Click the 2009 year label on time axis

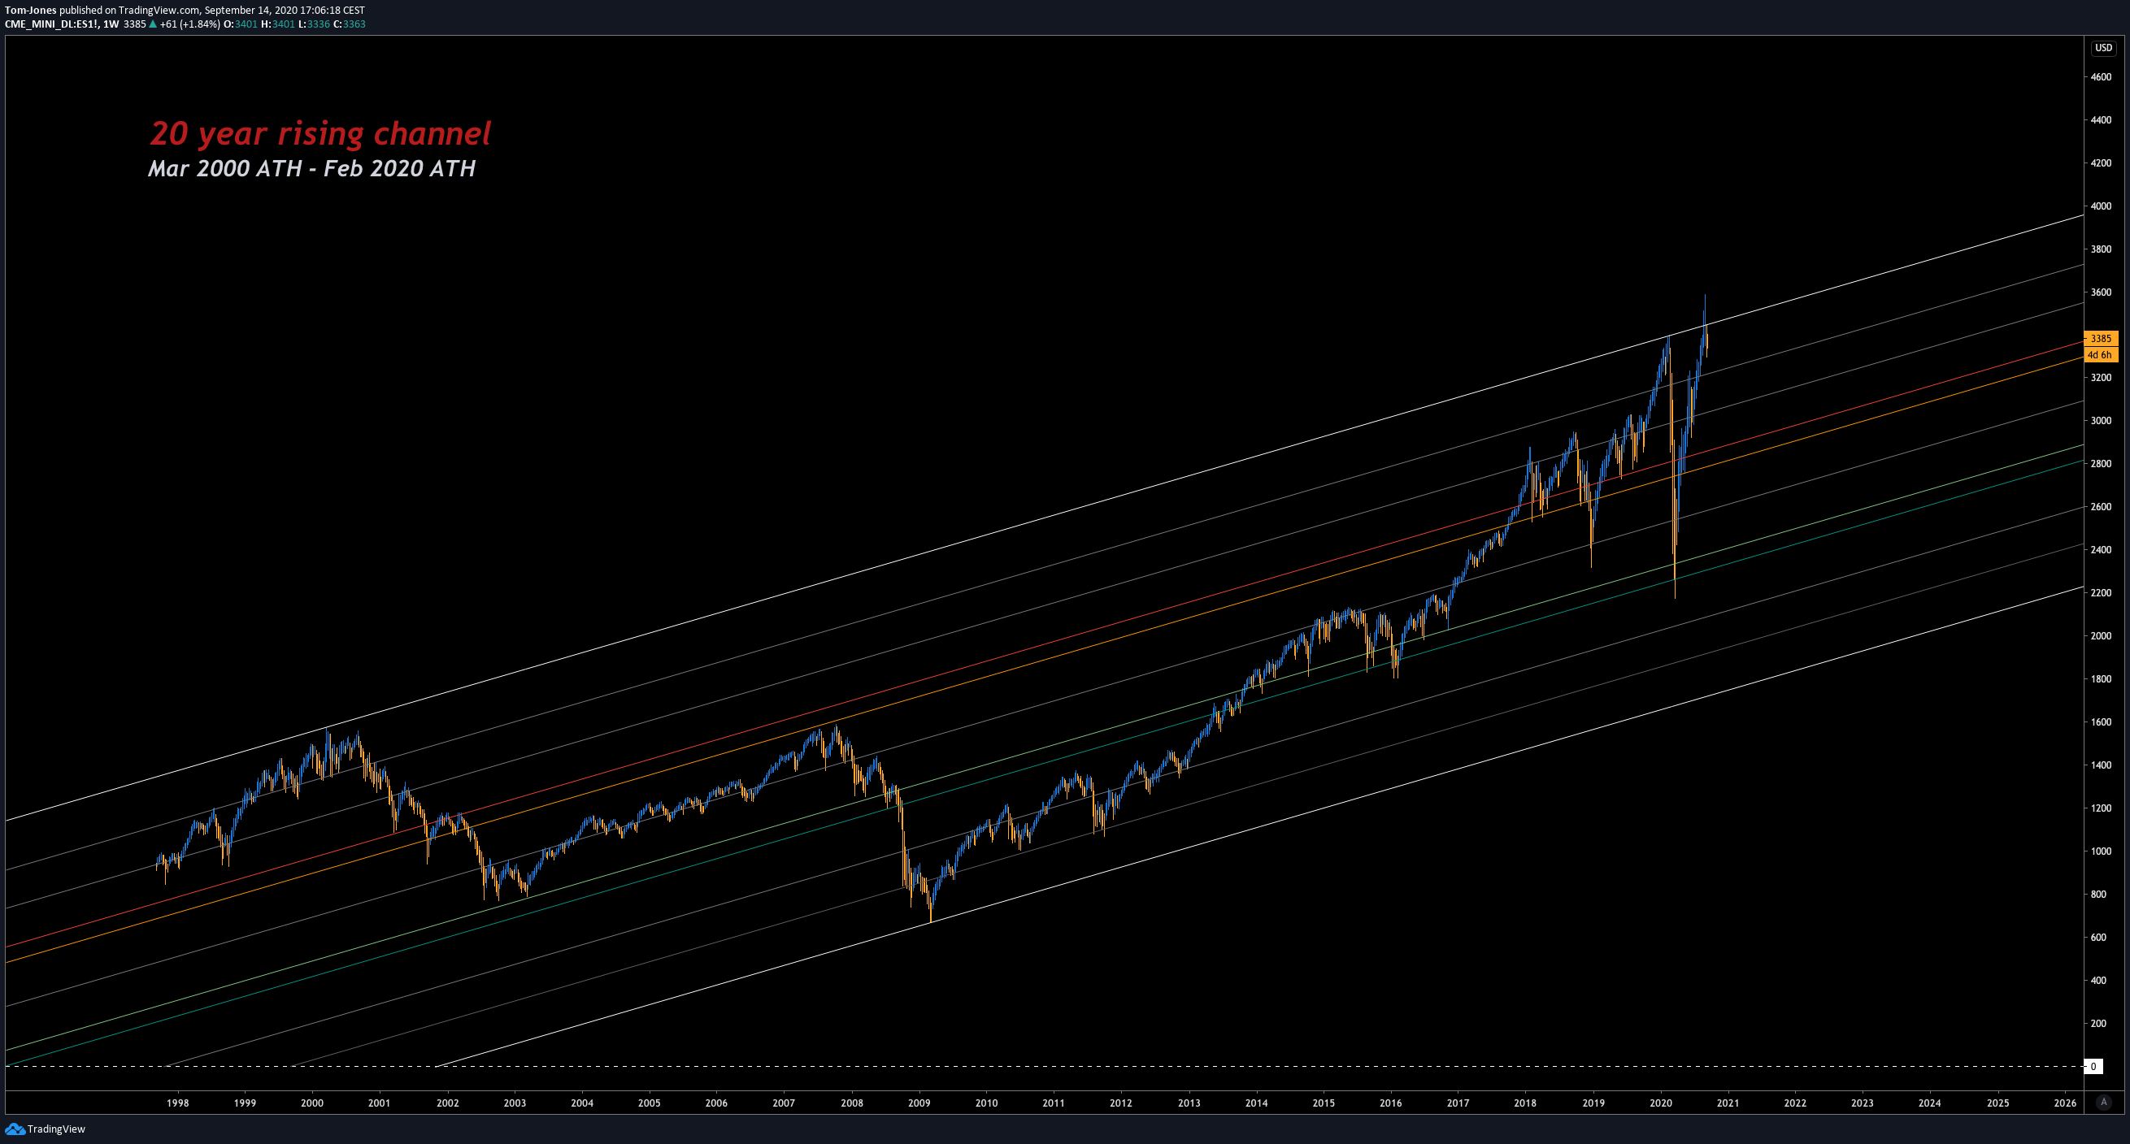pos(919,1103)
